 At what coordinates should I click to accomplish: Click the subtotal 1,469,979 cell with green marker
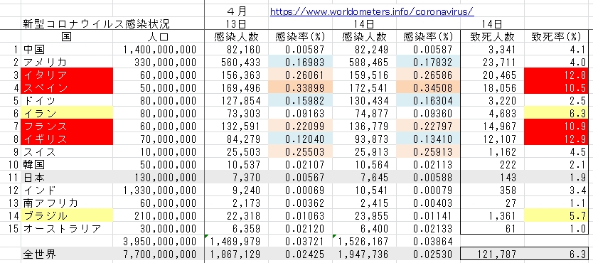(236, 241)
